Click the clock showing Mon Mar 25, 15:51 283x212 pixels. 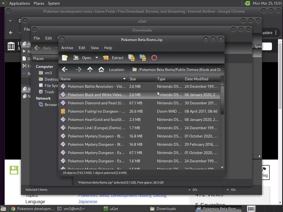267,3
